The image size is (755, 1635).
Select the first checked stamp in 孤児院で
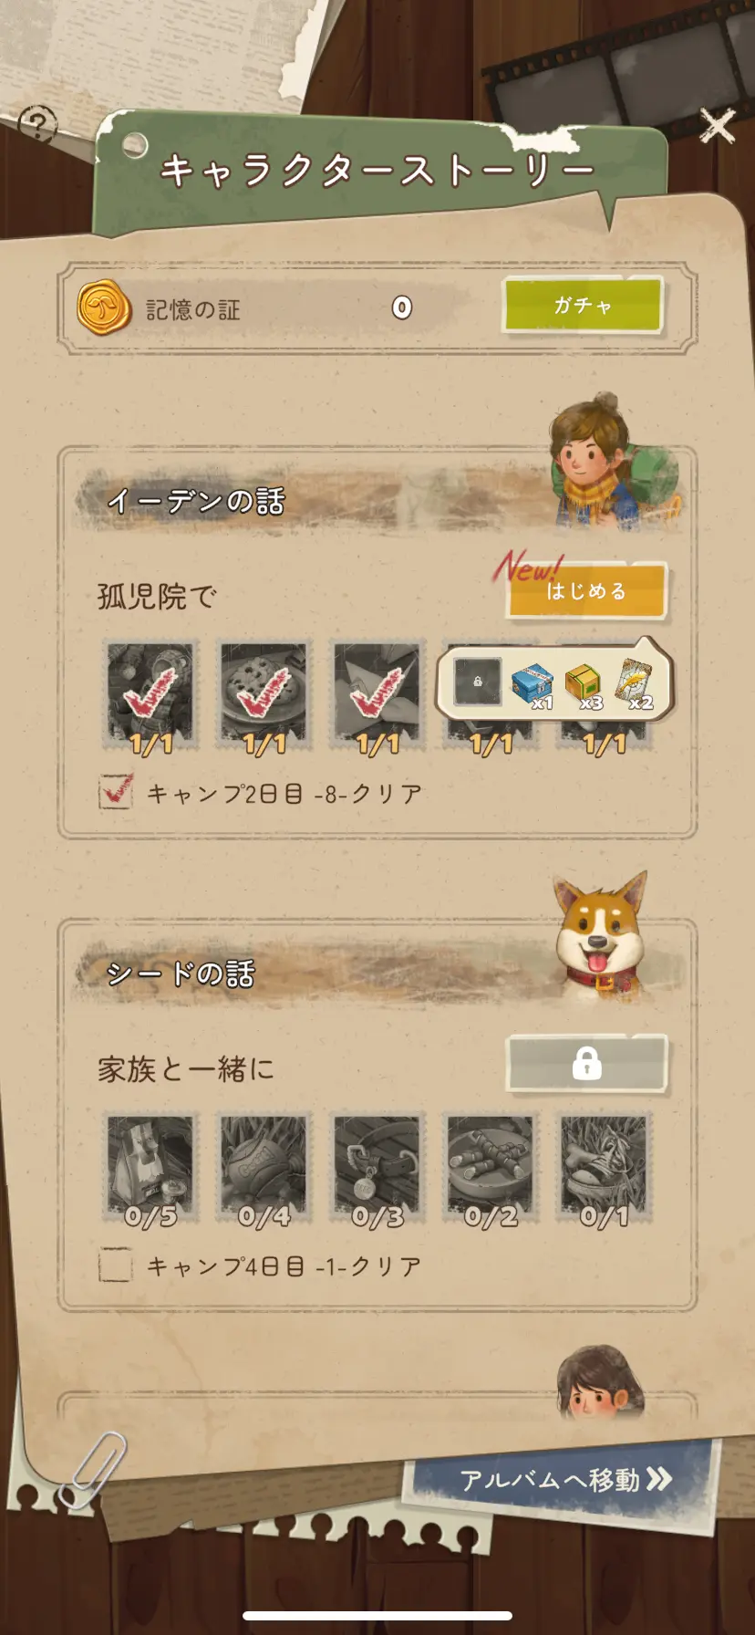pyautogui.click(x=150, y=695)
